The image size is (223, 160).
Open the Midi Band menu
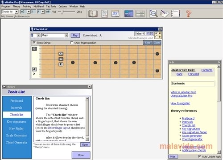[x=38, y=6]
